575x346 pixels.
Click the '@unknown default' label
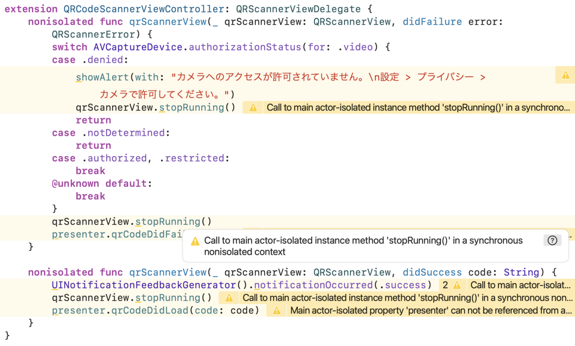tap(99, 184)
